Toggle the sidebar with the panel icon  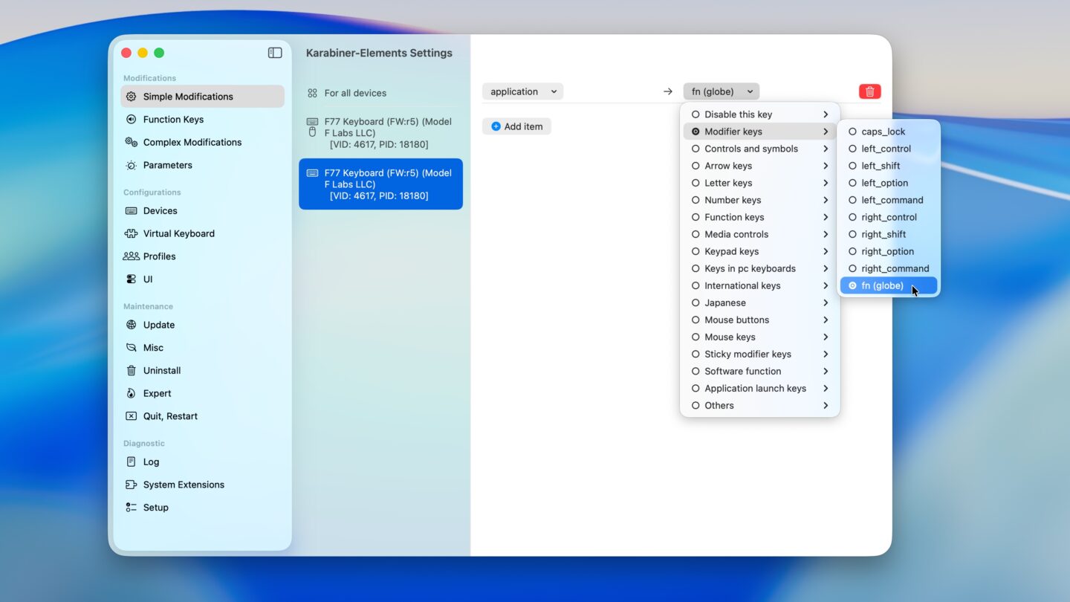pyautogui.click(x=275, y=53)
